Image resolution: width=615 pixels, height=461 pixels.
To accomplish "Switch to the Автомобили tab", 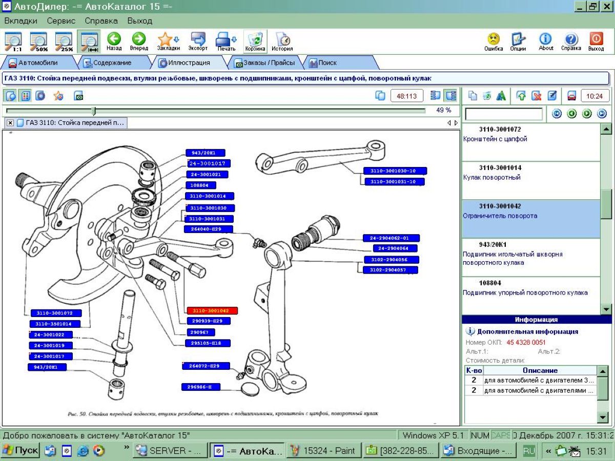I will [38, 63].
